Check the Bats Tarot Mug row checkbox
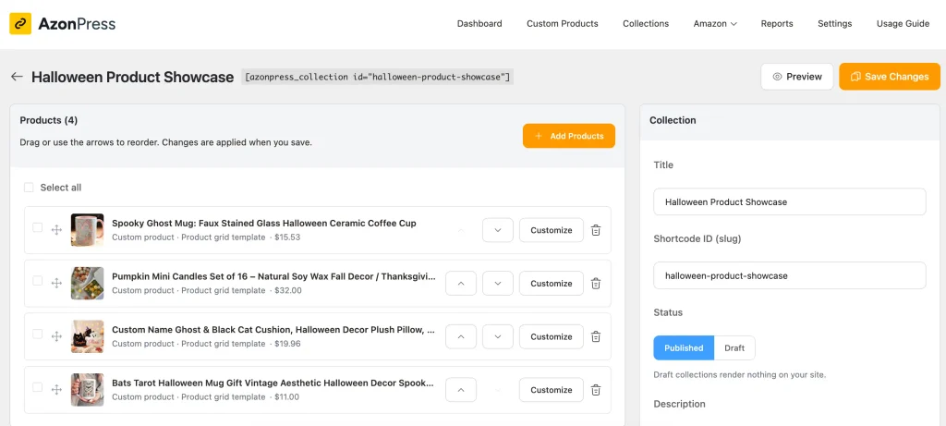 click(37, 387)
